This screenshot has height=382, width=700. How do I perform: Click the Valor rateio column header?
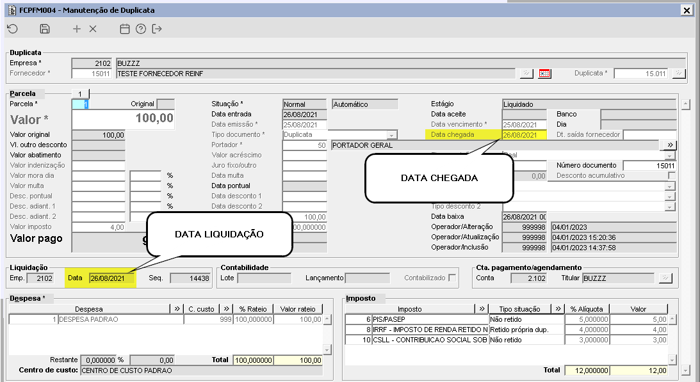[298, 309]
